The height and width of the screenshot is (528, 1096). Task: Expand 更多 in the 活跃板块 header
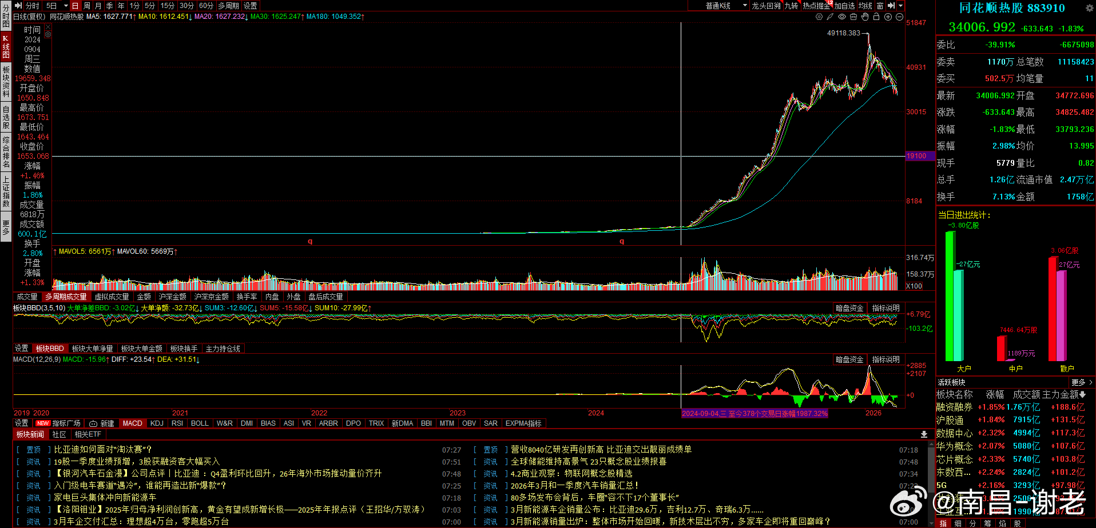coord(1082,382)
